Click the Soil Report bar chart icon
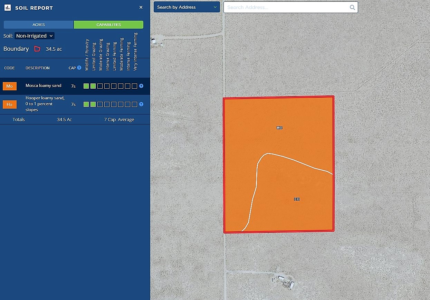This screenshot has height=300, width=430. pyautogui.click(x=8, y=8)
